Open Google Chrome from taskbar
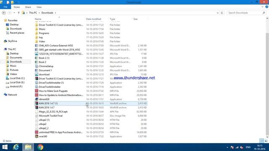The image size is (269, 151). click(x=40, y=147)
